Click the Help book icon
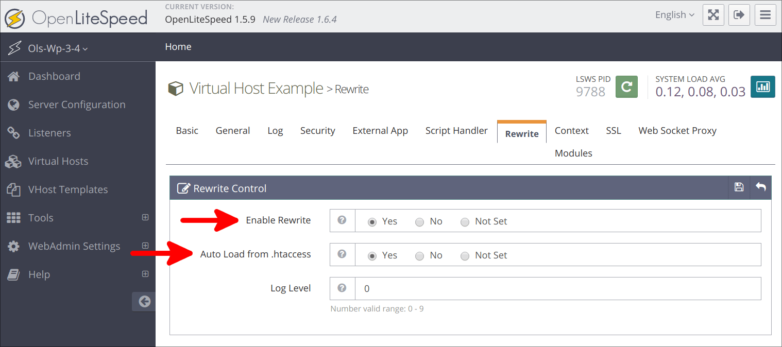Screen dimensions: 782x347 [x=13, y=274]
